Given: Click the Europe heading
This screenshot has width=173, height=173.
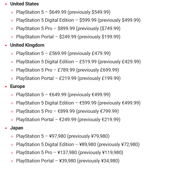Looking at the screenshot, I should tap(18, 86).
